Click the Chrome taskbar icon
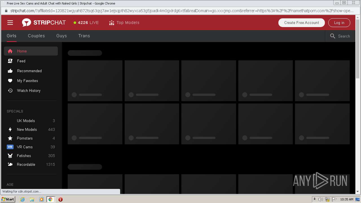Viewport: 361px width, 203px height. coord(50,199)
